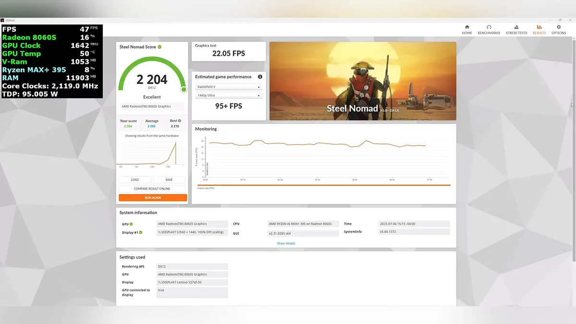Click the Steel Nomad benchmark image

coord(362,81)
